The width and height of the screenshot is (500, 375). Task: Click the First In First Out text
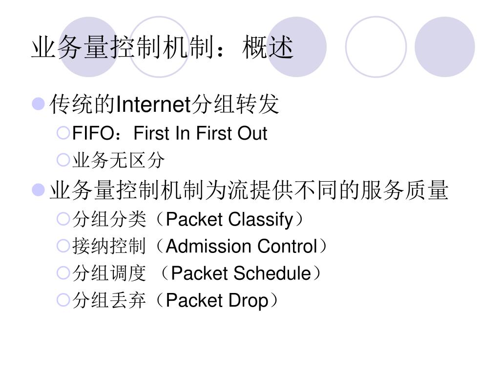[x=200, y=133]
